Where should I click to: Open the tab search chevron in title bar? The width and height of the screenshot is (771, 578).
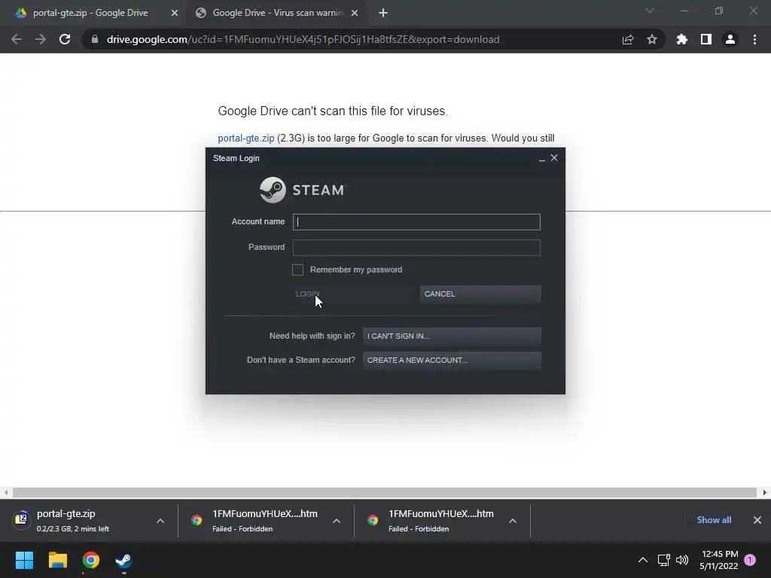(650, 11)
